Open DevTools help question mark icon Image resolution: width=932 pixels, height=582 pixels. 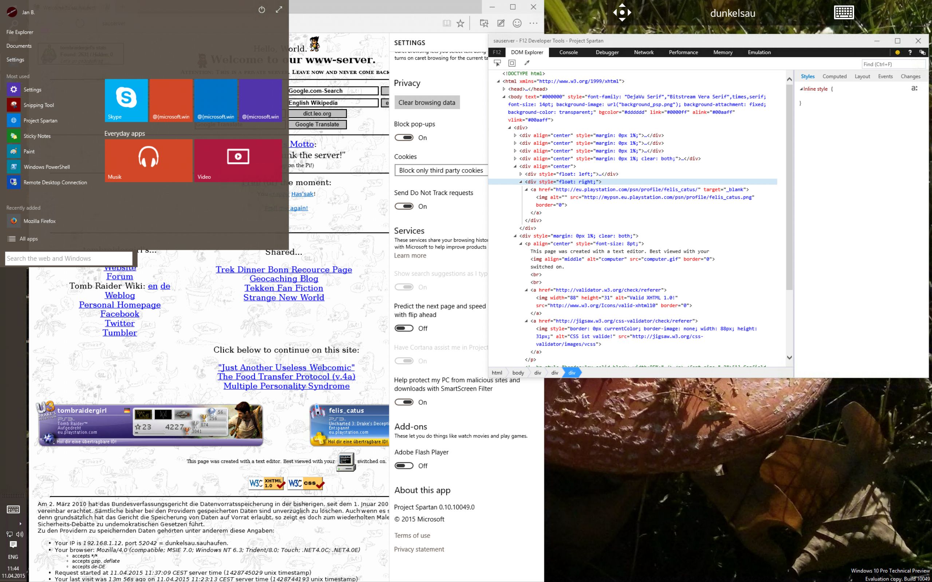910,52
